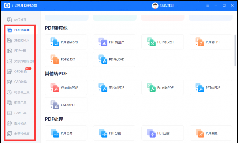
Task: Go to 文字/票据识别 in the sidebar
Action: click(x=20, y=61)
